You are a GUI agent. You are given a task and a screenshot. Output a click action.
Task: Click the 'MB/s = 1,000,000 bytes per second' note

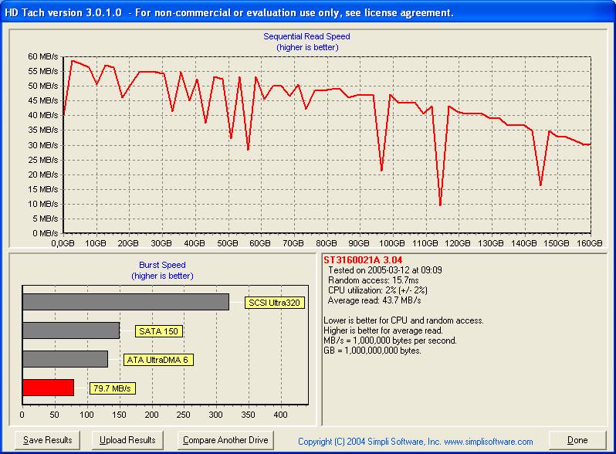390,340
